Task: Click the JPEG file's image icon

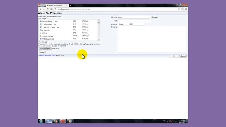Action: pyautogui.click(x=40, y=36)
